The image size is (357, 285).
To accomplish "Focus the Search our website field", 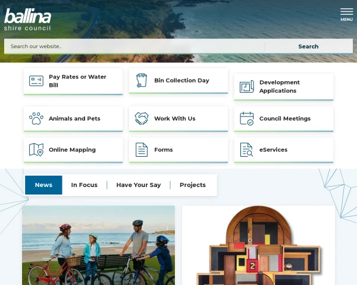I will tap(134, 46).
